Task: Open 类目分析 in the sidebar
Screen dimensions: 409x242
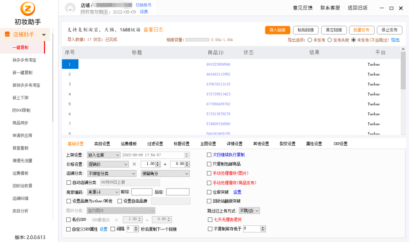Action: [20, 211]
